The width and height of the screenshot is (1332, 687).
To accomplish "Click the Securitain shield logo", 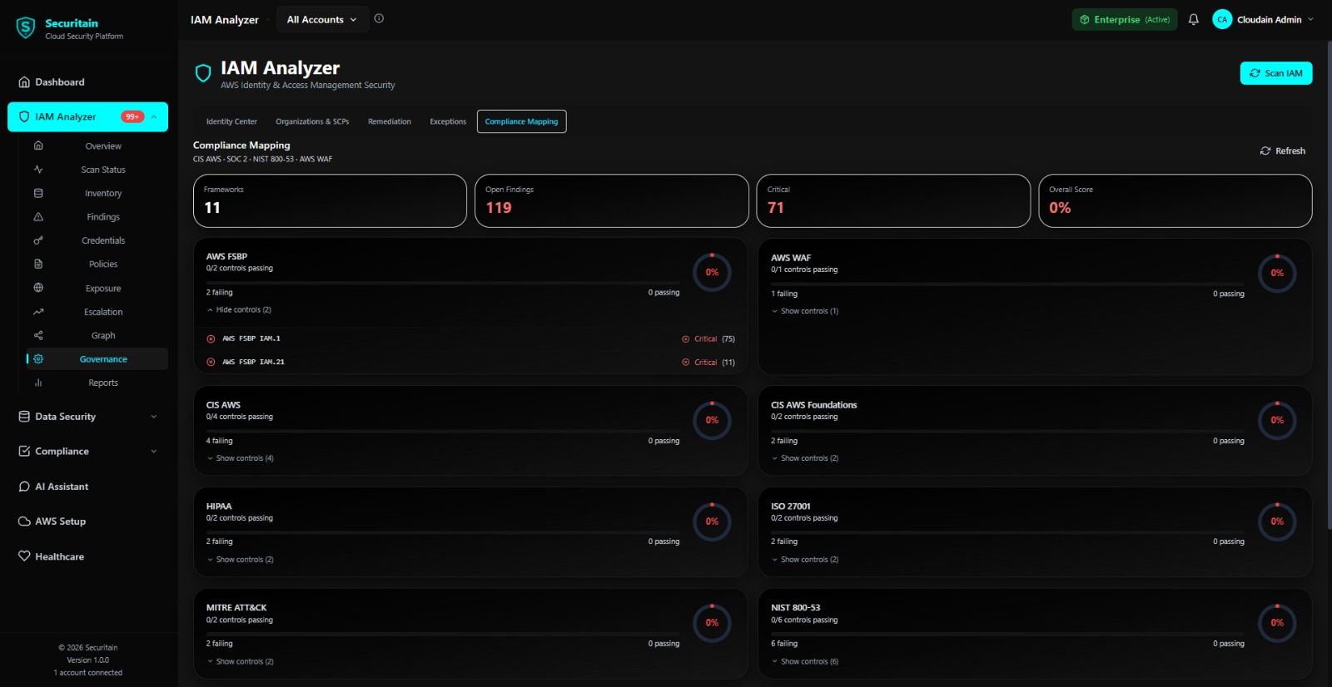I will [x=26, y=28].
